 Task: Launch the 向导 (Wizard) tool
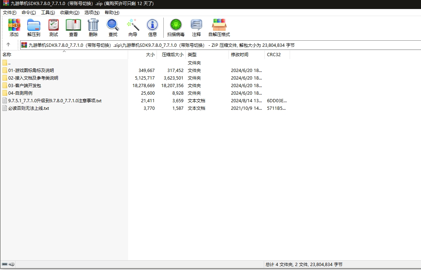(x=133, y=27)
